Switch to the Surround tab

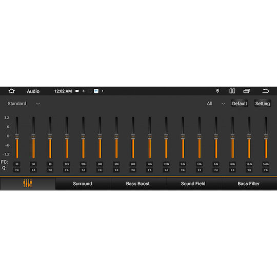pos(83,184)
